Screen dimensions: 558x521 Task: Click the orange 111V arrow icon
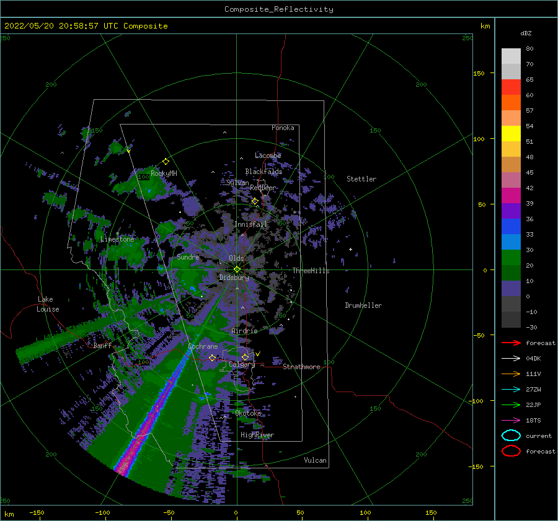[511, 374]
